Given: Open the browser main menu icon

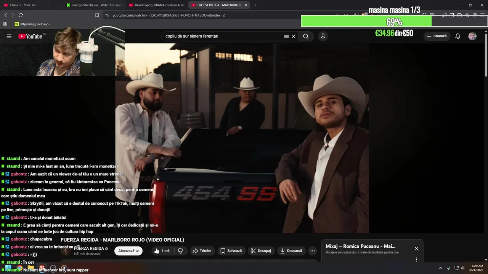Looking at the screenshot, I should coord(482,15).
